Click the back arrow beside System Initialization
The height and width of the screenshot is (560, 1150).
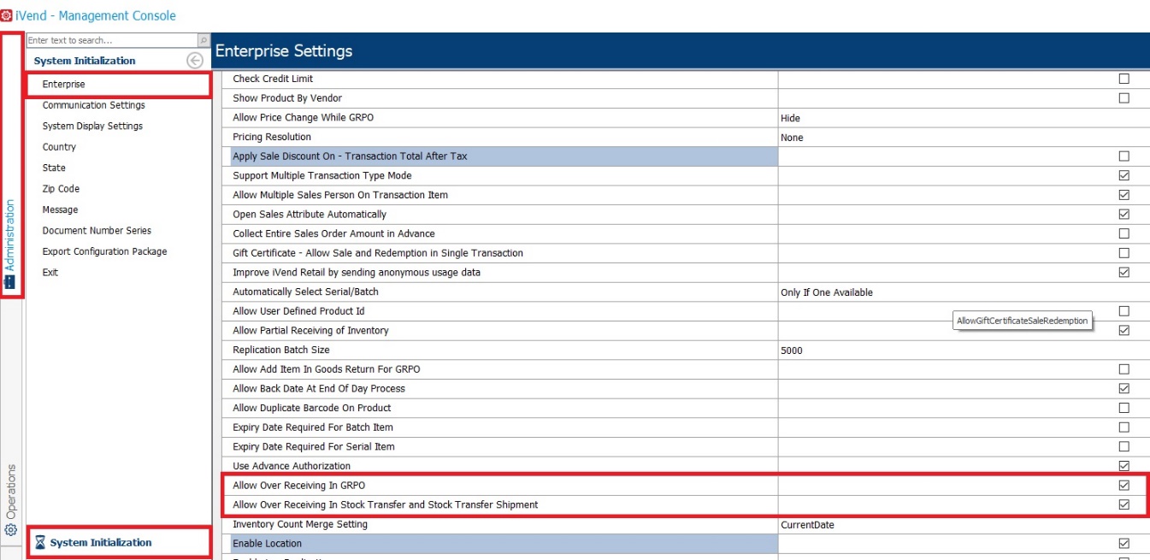tap(195, 61)
